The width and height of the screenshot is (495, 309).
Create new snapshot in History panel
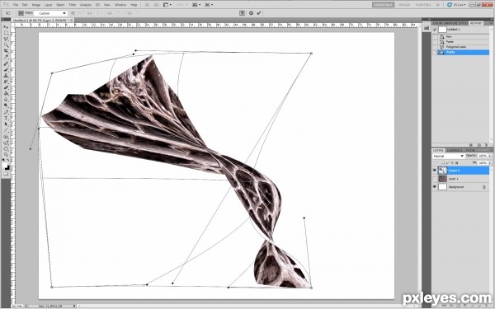[478, 145]
